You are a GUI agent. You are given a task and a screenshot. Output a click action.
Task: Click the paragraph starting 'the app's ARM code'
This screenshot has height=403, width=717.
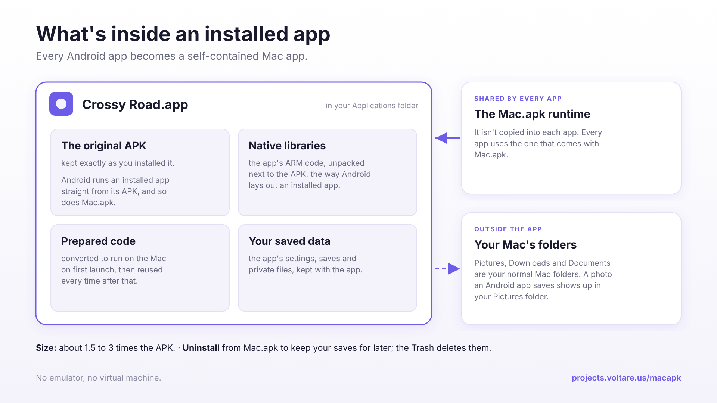coord(310,174)
